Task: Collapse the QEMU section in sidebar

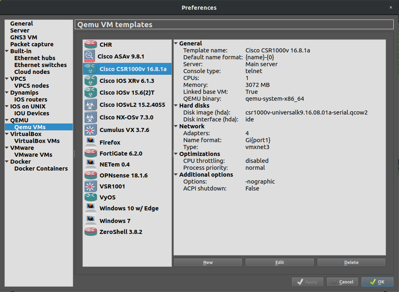Action: click(x=7, y=120)
